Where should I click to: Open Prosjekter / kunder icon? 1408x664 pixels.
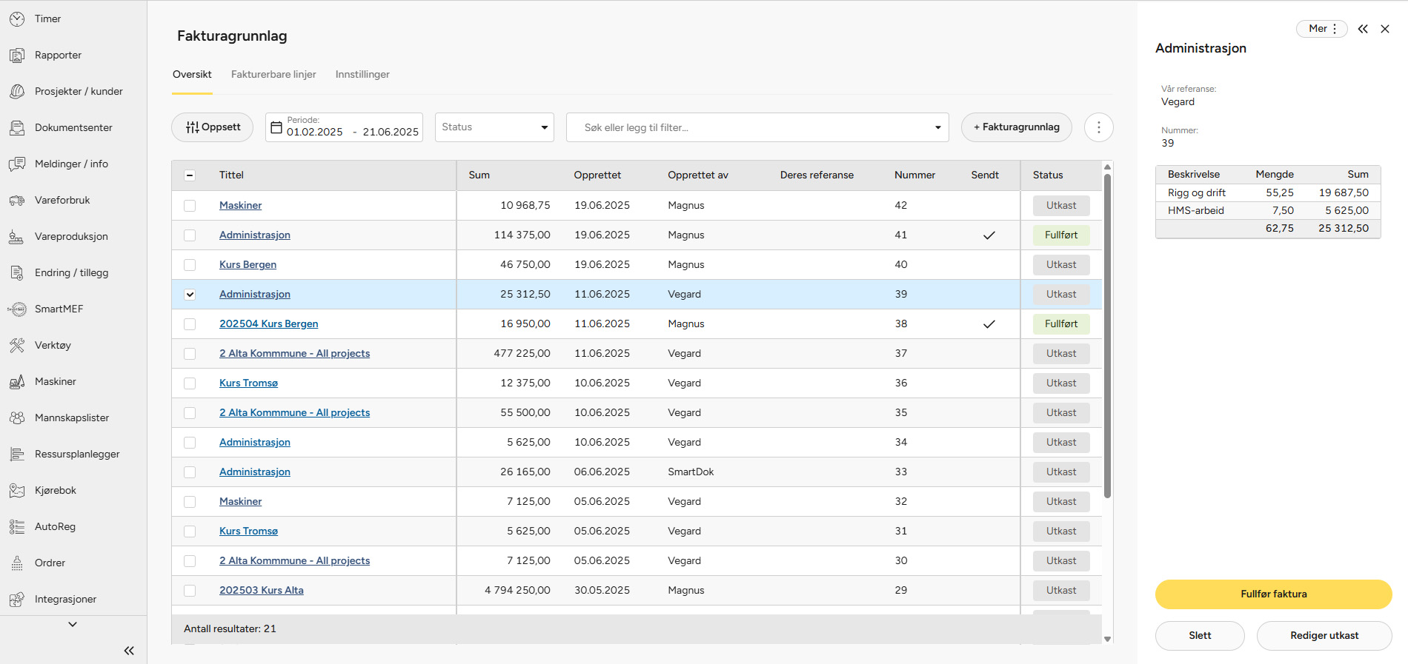click(17, 91)
